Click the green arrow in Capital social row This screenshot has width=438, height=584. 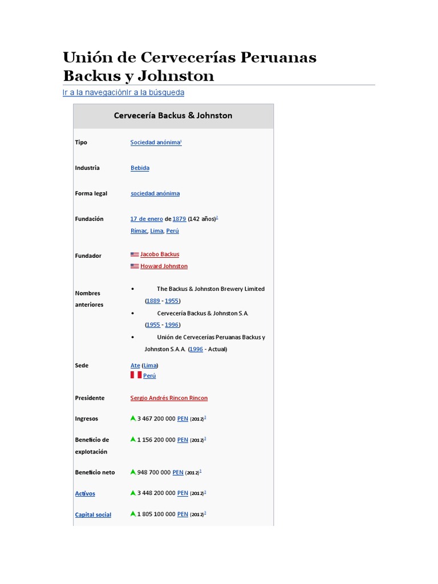tap(133, 514)
